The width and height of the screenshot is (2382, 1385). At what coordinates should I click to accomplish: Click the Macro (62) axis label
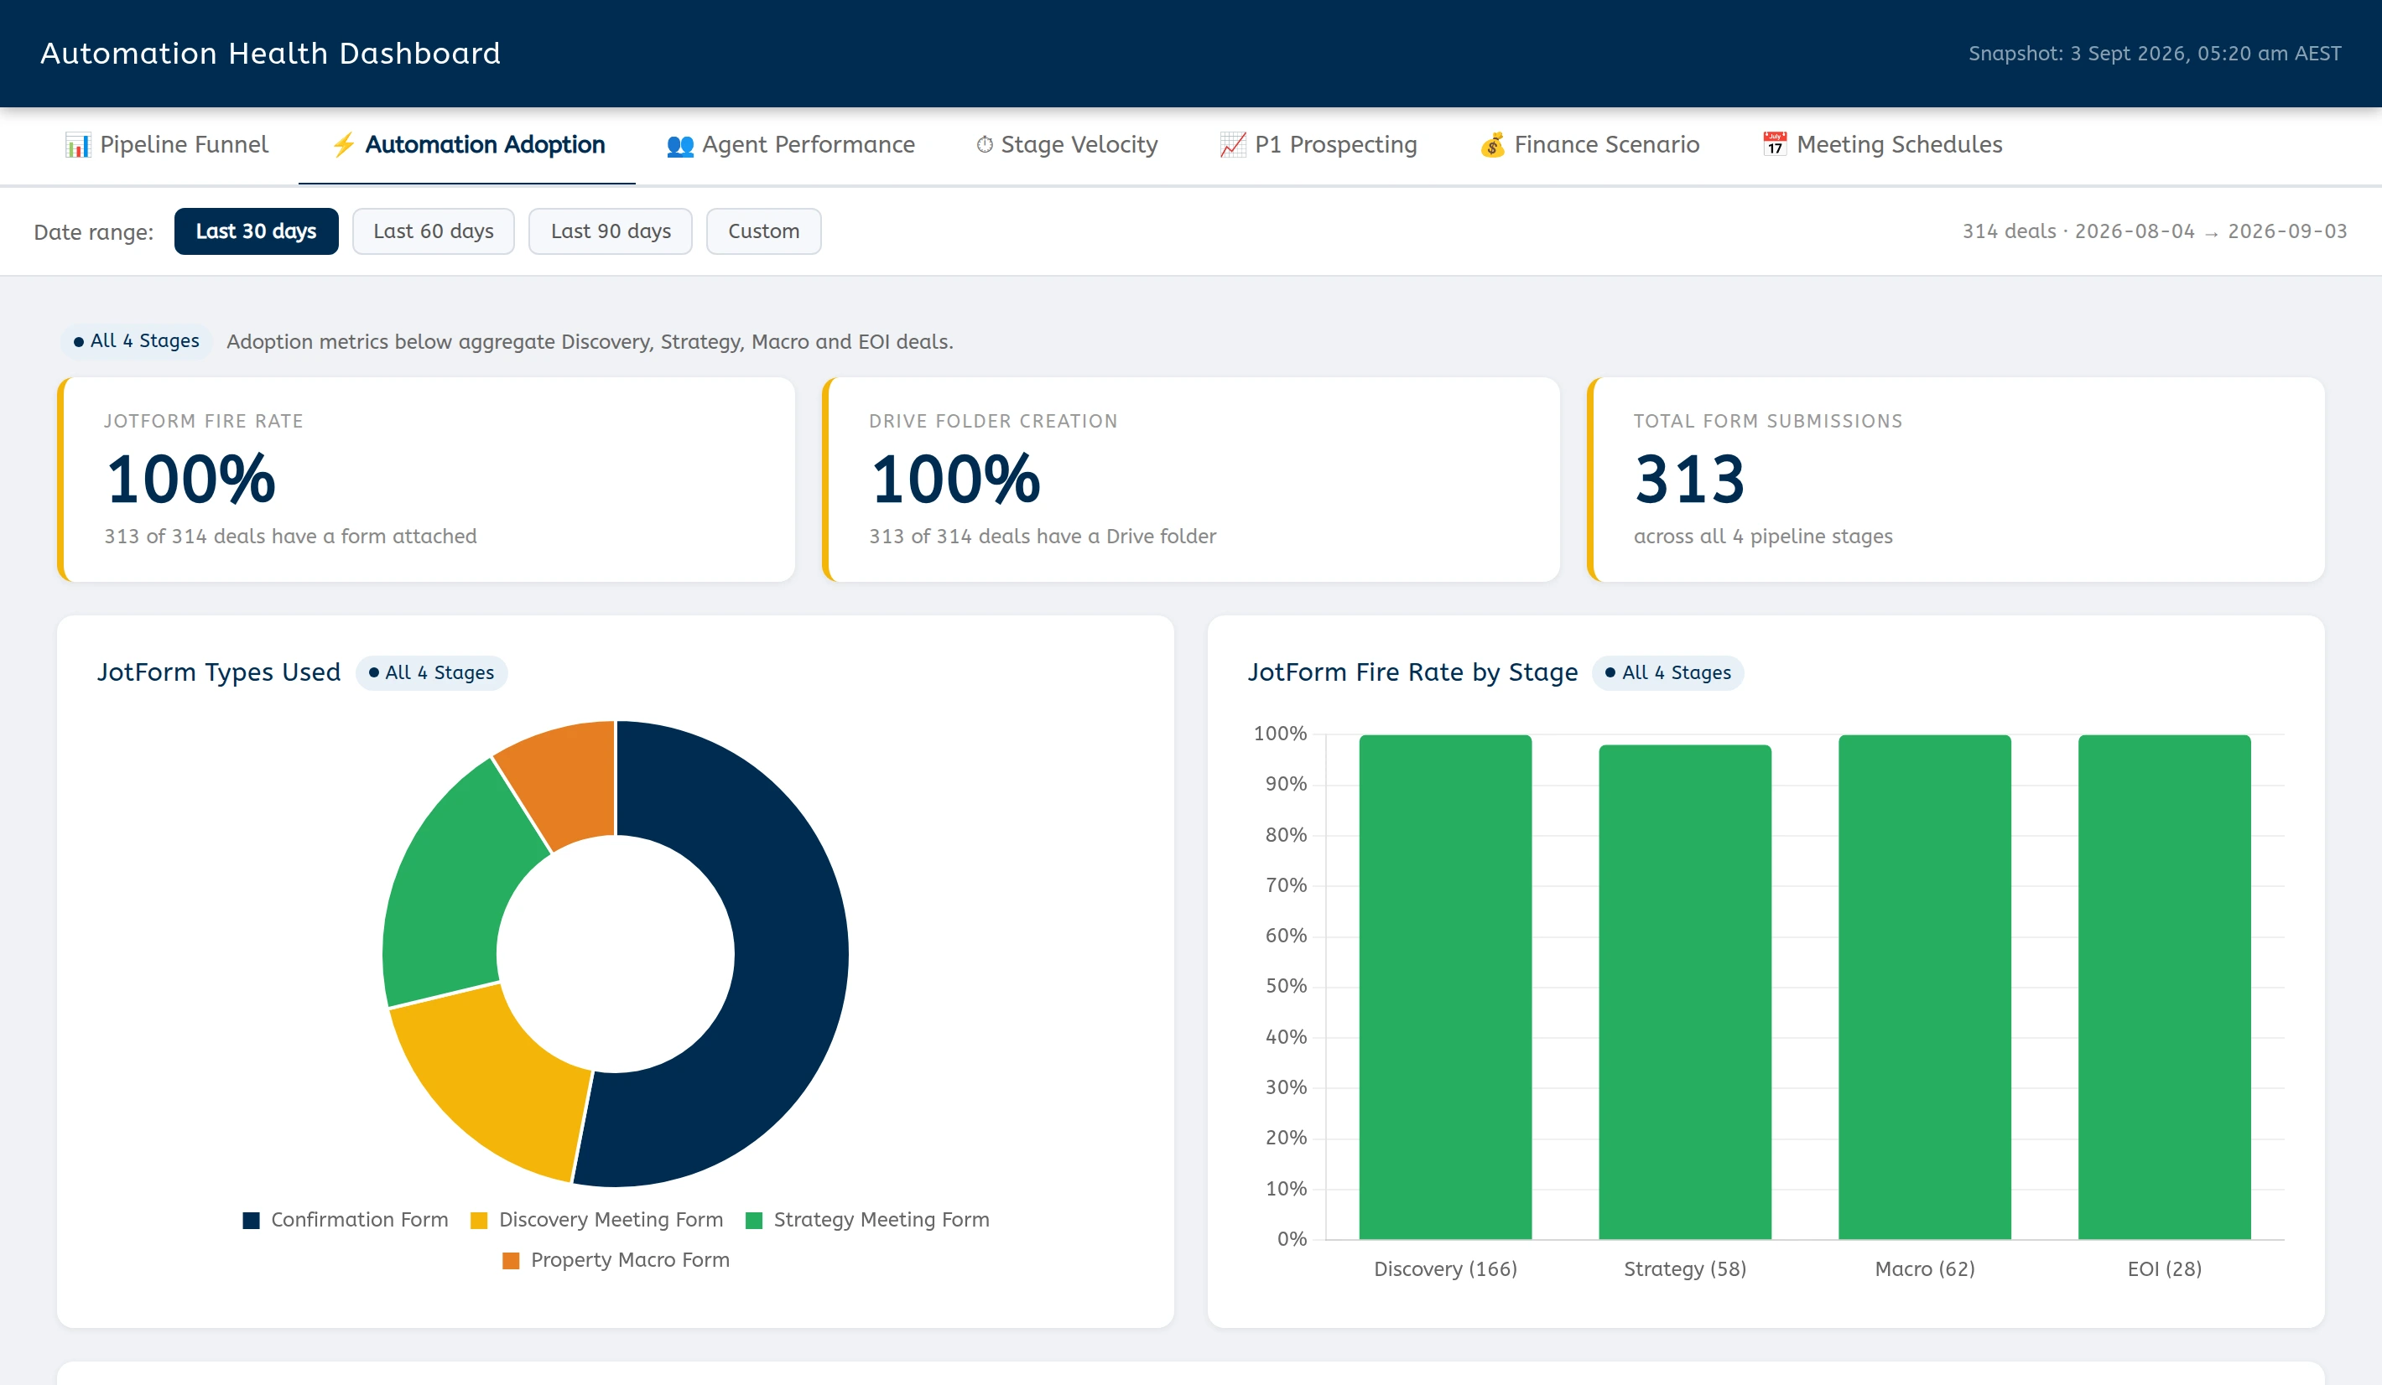(1925, 1270)
